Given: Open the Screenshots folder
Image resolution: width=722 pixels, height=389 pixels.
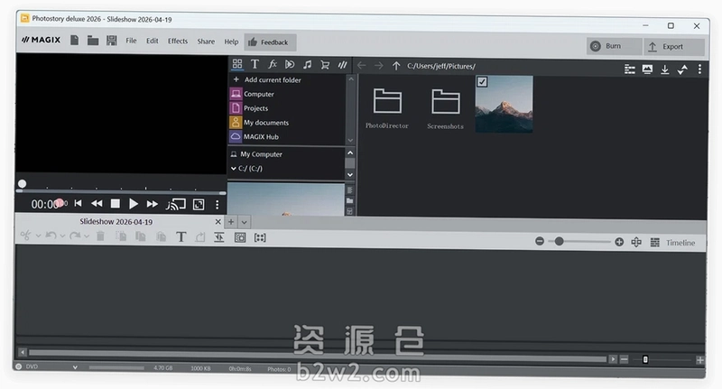Looking at the screenshot, I should point(445,109).
